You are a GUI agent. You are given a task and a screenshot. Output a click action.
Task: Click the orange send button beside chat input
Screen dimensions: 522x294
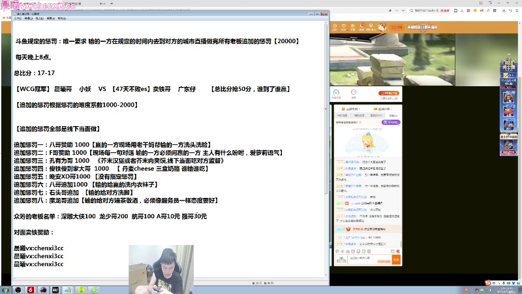(x=396, y=259)
